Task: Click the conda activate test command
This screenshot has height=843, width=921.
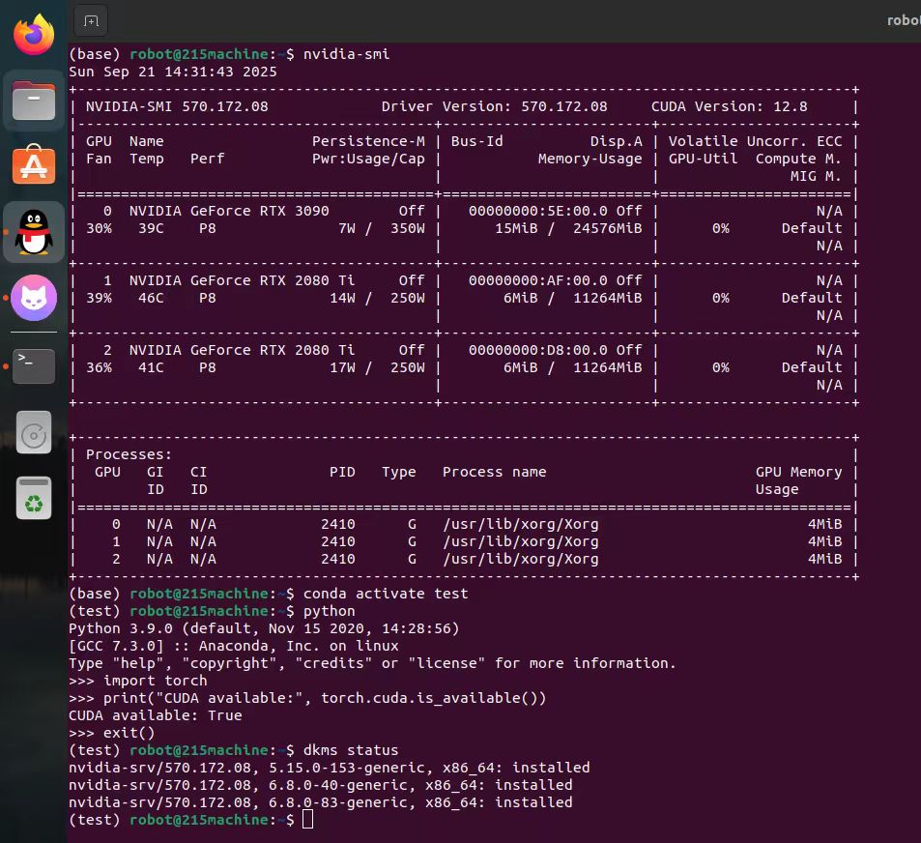Action: 386,594
